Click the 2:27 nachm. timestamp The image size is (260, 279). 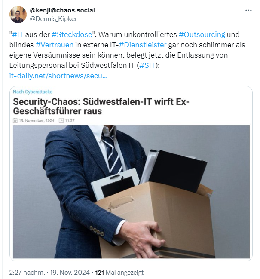click(x=27, y=273)
